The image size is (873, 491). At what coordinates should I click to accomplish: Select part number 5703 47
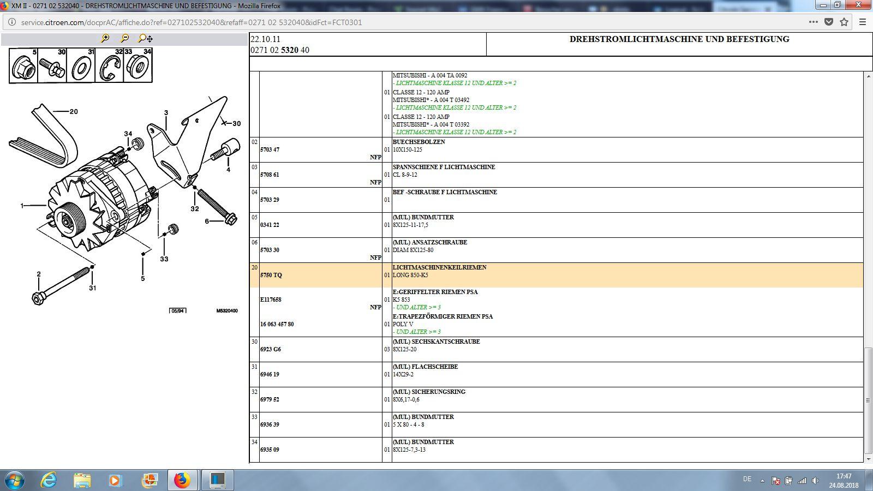click(270, 149)
